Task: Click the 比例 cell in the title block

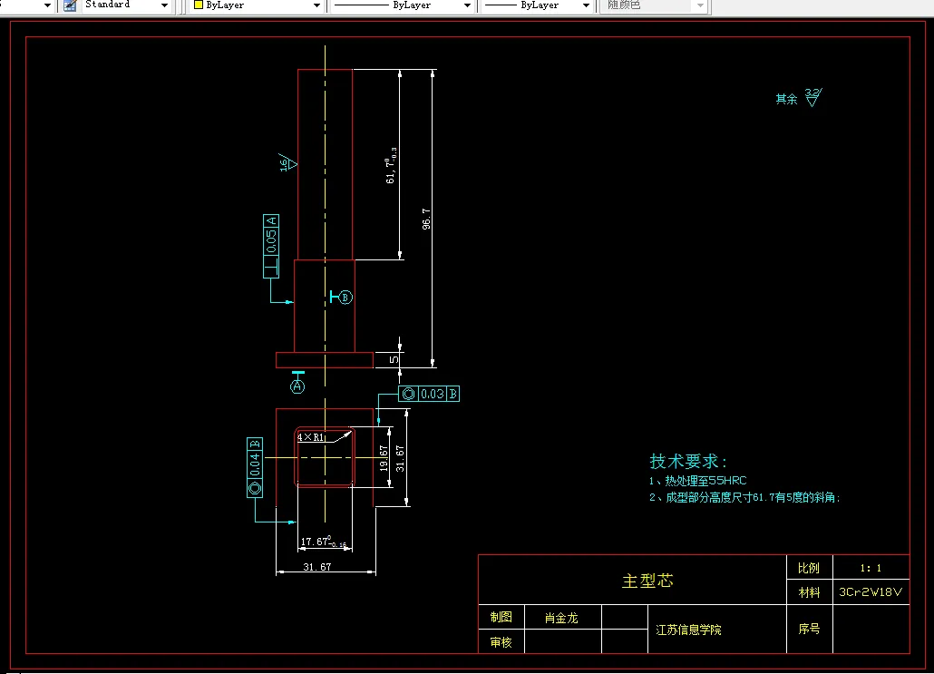Action: tap(809, 568)
